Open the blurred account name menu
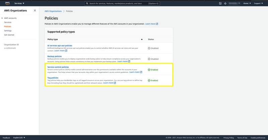Viewport: 268px width, 140px height. coord(234,3)
